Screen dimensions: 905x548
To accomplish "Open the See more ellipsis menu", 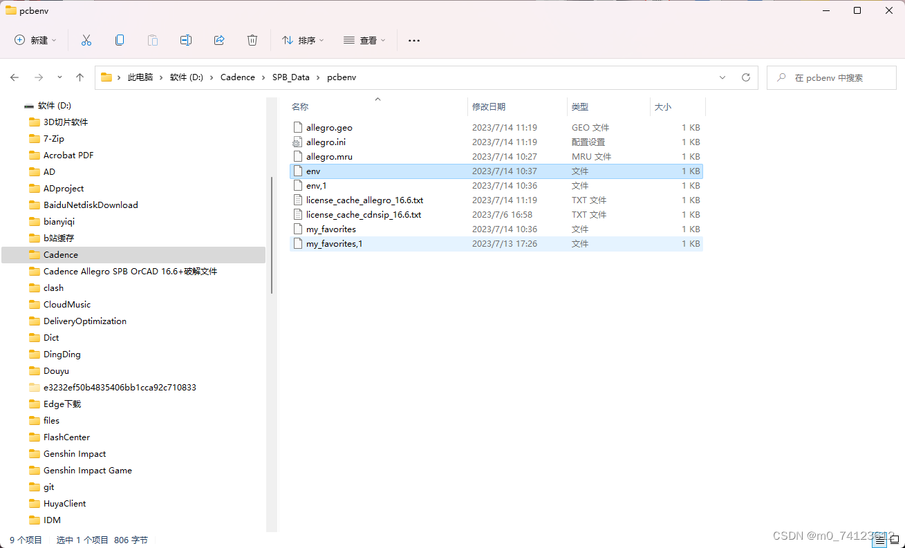I will [x=413, y=40].
